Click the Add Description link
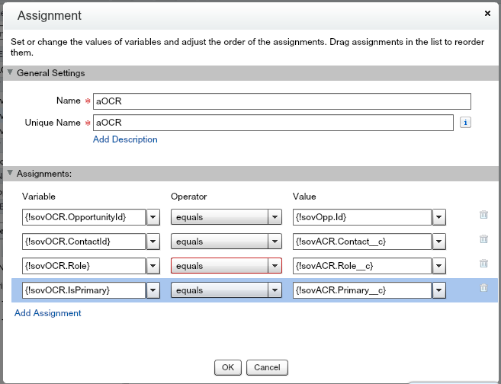Viewport: 501px width, 384px height. pos(125,139)
